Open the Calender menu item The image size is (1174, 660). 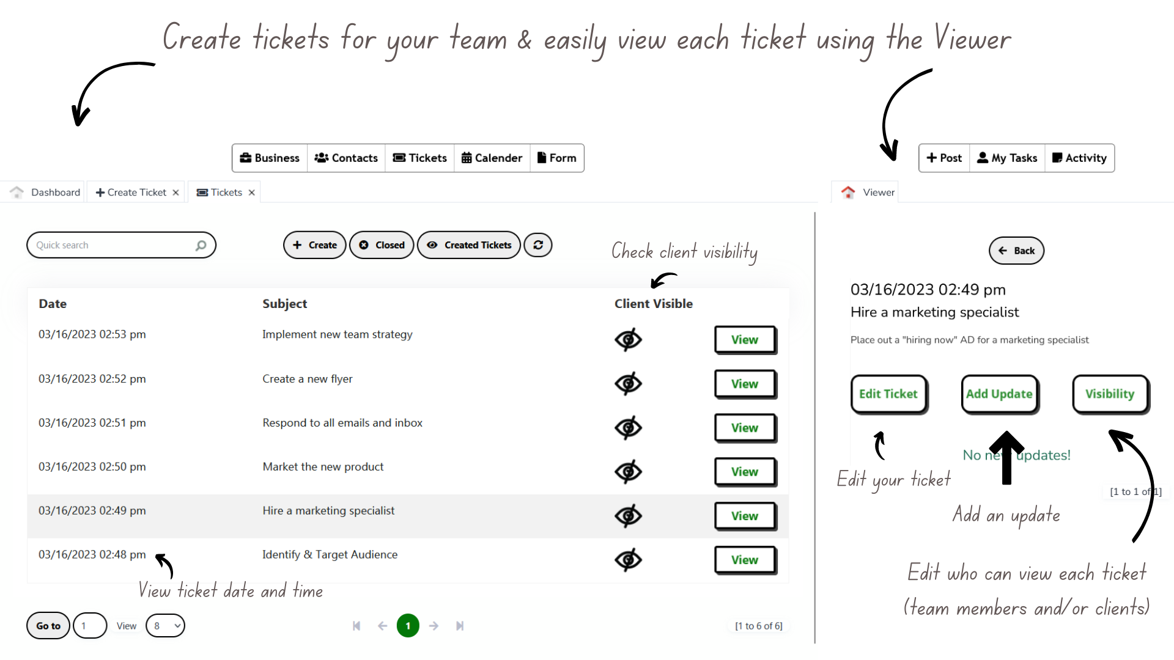click(x=492, y=158)
